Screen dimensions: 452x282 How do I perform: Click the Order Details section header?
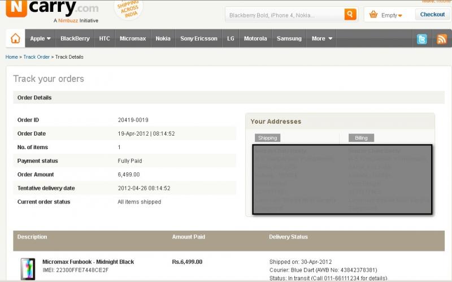34,97
